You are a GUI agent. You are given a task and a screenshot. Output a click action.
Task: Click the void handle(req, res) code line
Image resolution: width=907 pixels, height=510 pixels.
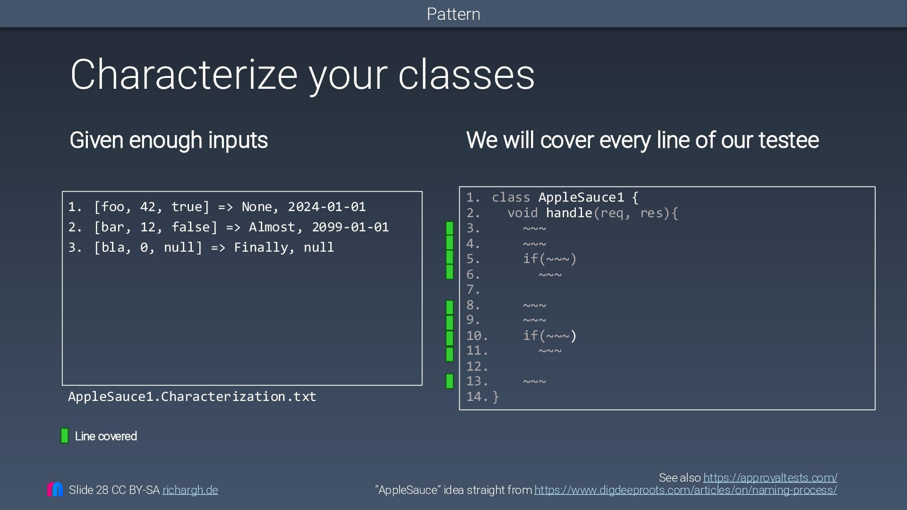tap(592, 213)
